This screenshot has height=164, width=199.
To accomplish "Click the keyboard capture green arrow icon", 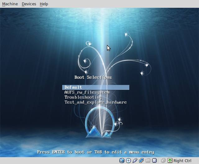I will click(170, 161).
